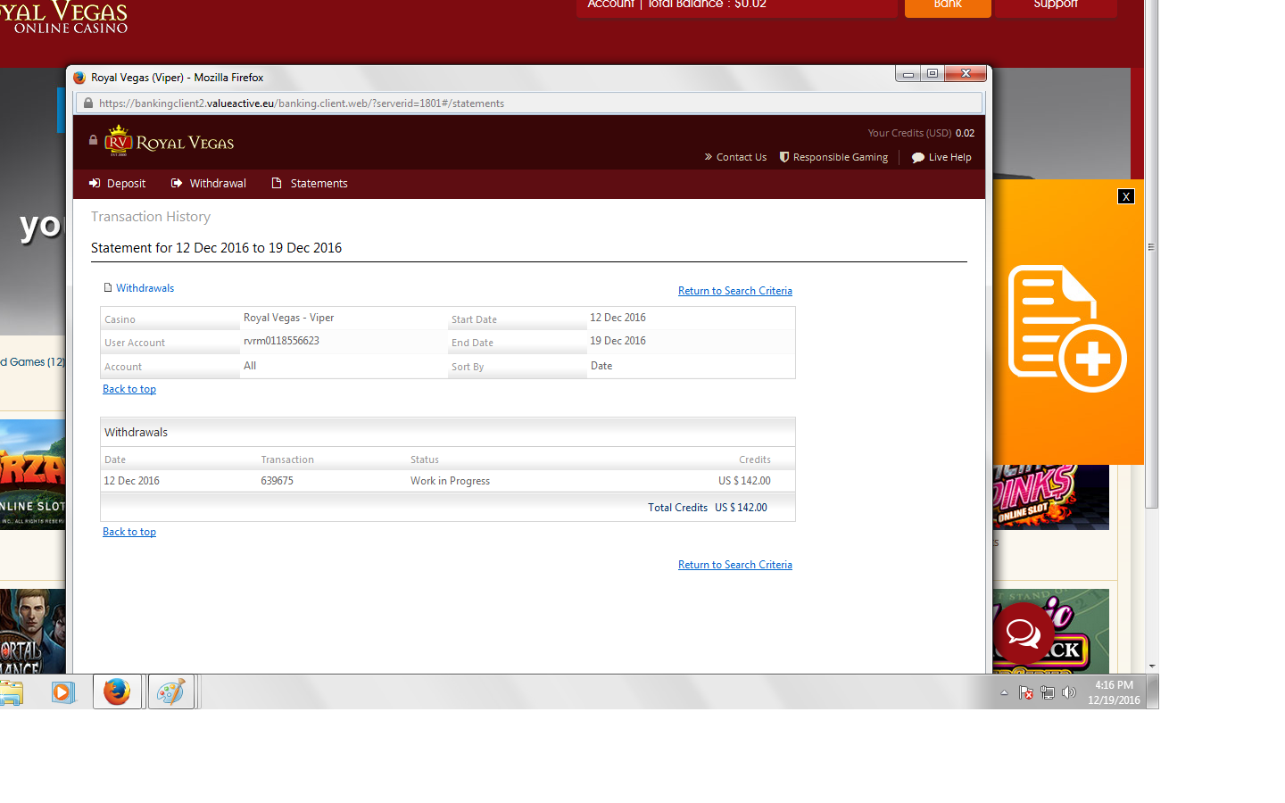Click the scrollbar down arrow in the lobby
This screenshot has height=803, width=1285.
tap(1152, 666)
